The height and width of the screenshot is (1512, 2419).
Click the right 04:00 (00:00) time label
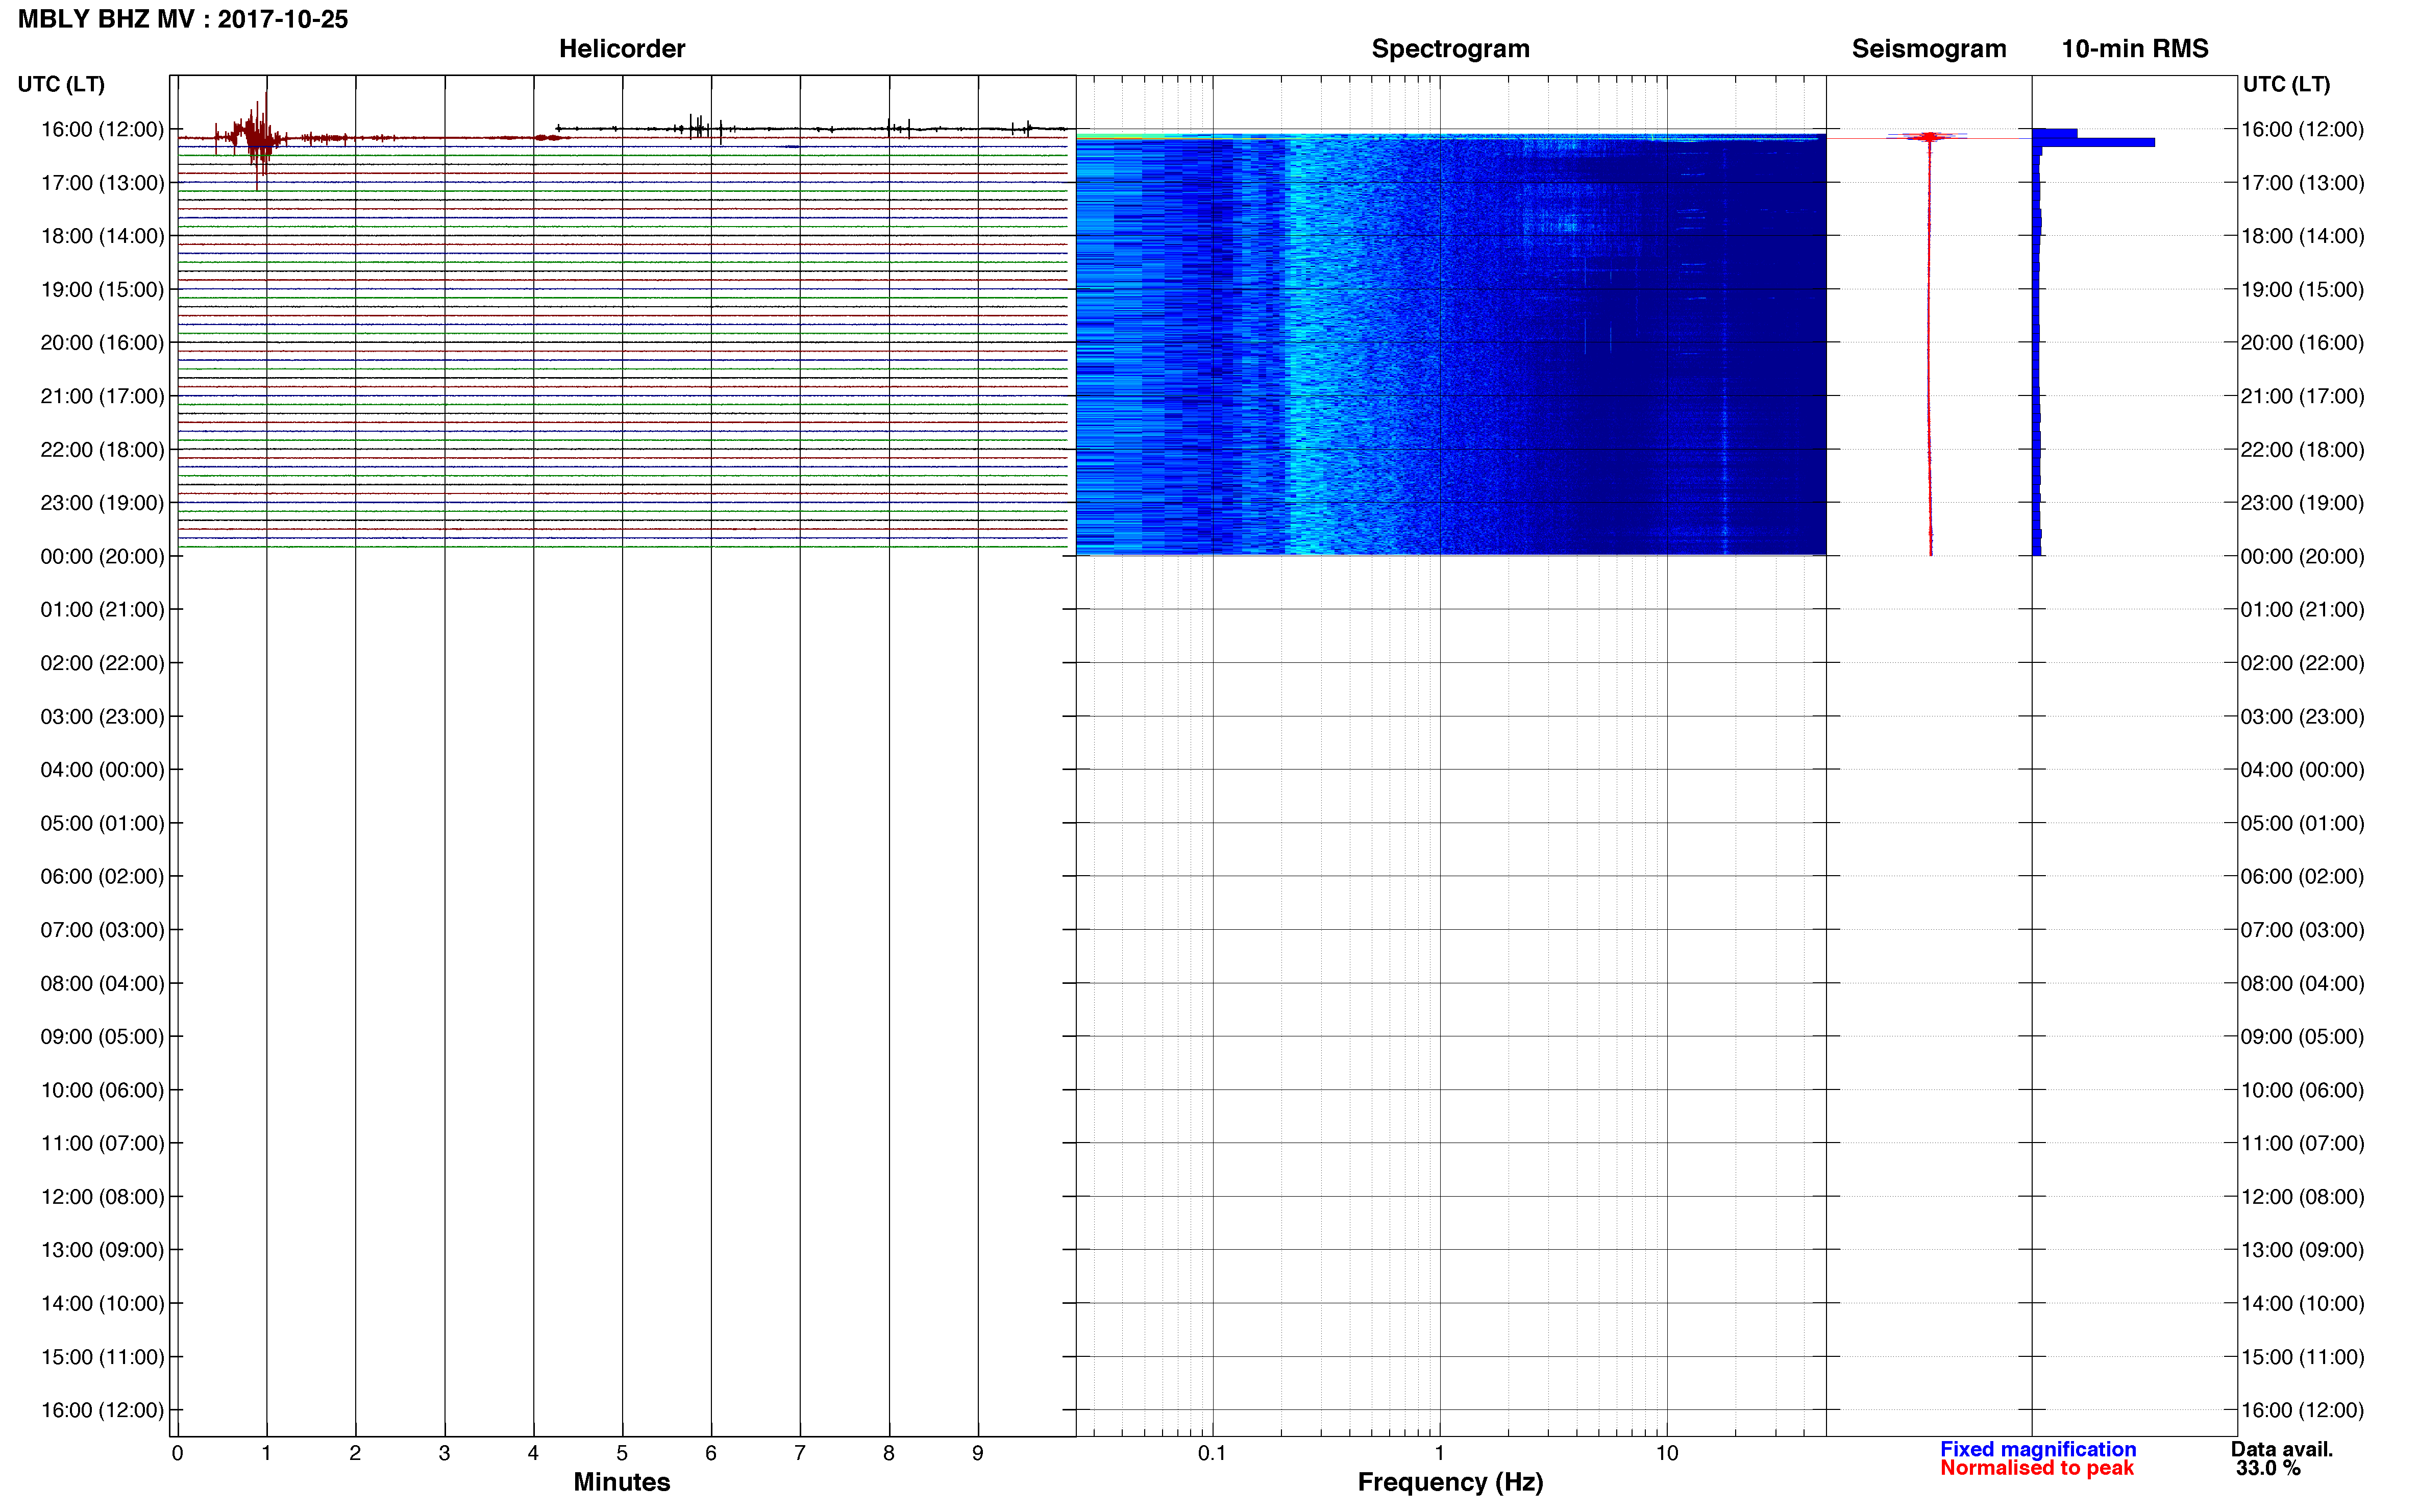point(2303,770)
